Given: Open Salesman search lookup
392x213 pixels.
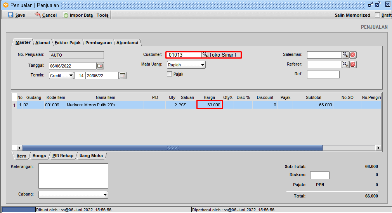Looking at the screenshot, I should click(x=345, y=55).
